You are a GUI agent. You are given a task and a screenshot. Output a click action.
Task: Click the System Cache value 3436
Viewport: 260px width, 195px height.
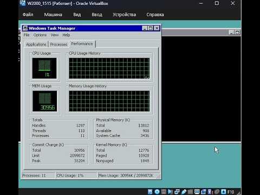pos(145,135)
